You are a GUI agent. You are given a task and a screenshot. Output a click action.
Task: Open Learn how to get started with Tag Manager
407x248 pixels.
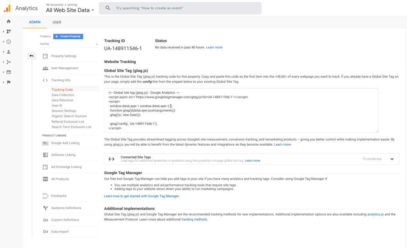pyautogui.click(x=141, y=196)
